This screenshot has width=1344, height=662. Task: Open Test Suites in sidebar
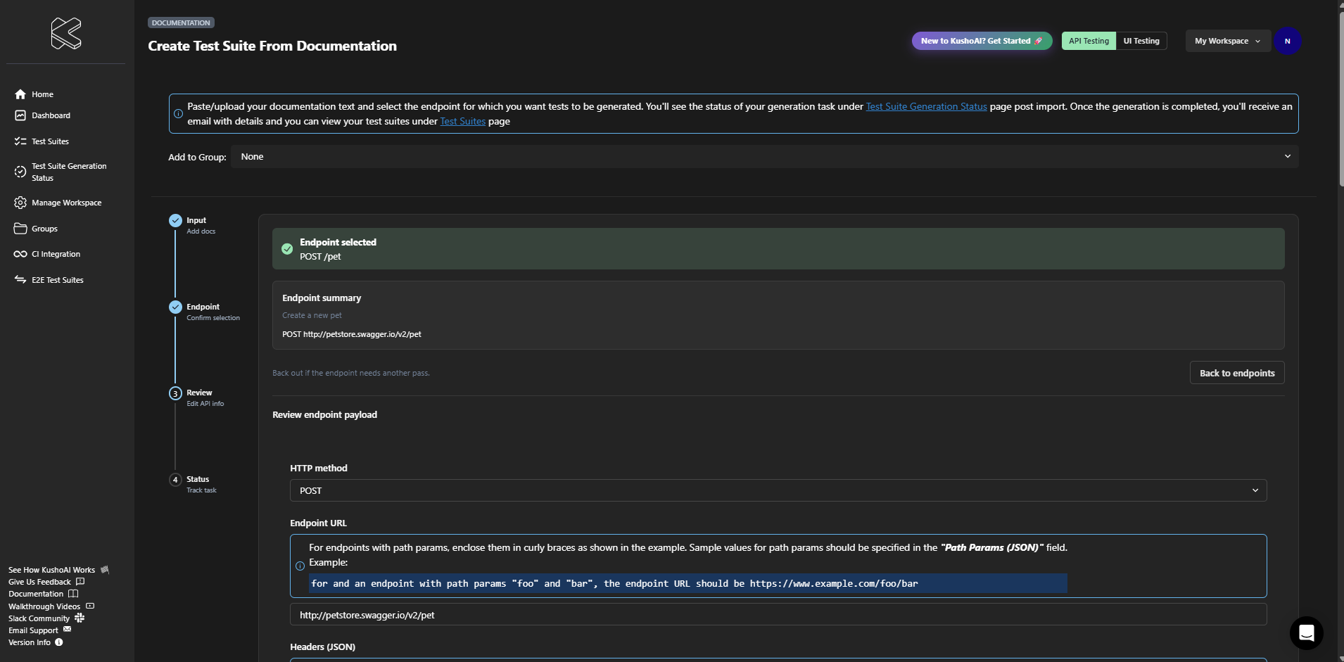point(50,141)
